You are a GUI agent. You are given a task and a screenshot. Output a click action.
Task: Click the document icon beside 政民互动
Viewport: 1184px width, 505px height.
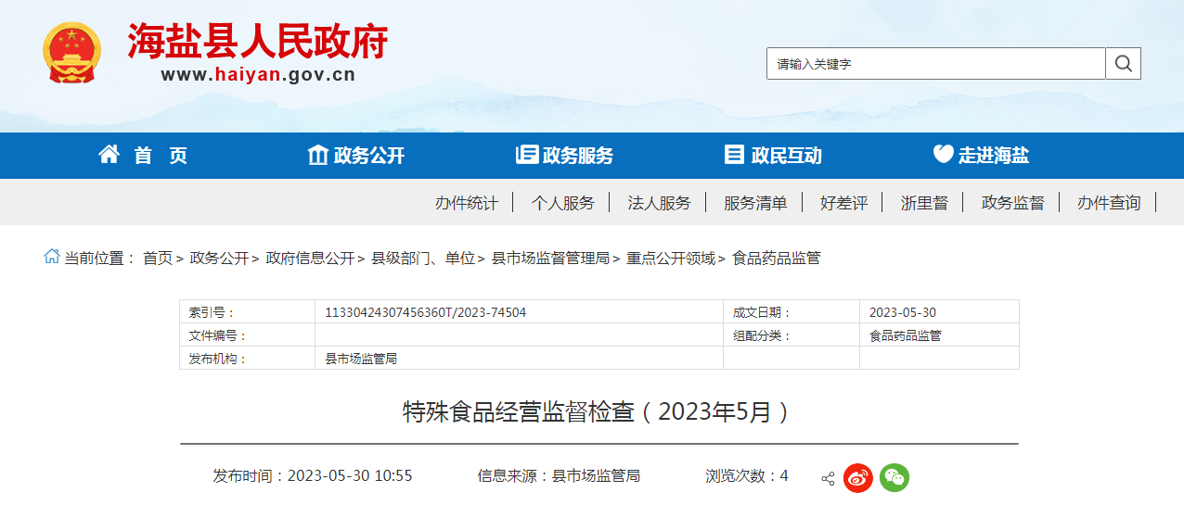(x=734, y=155)
